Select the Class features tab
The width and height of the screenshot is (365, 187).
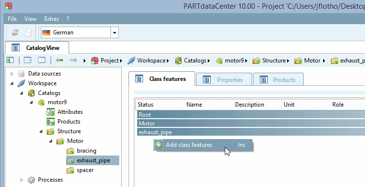point(162,79)
